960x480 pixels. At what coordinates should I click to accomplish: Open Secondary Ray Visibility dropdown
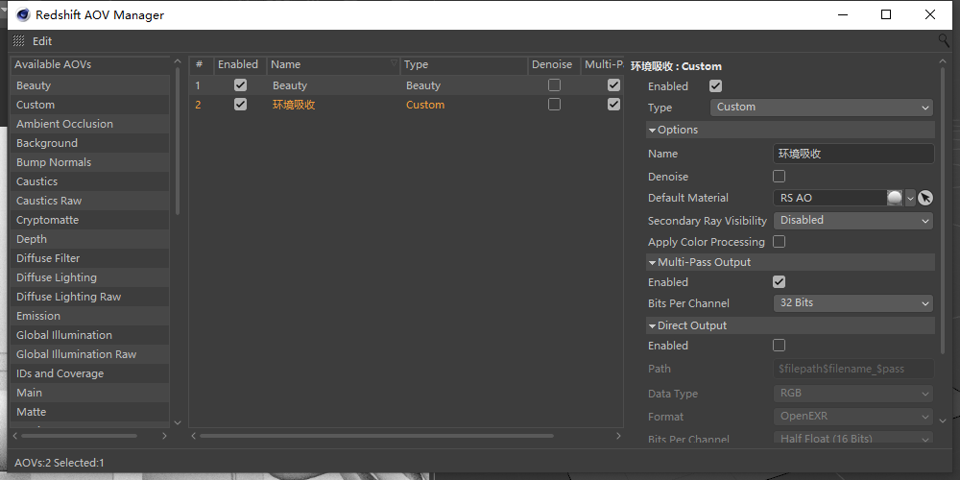point(853,221)
